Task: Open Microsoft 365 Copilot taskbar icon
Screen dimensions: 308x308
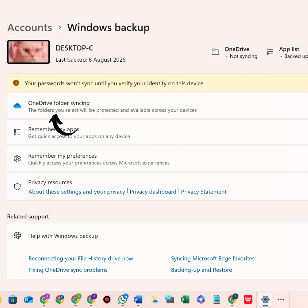Action: click(201, 300)
